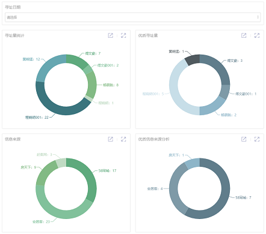Expand 信息来源 chart to fullscreen

tap(123, 139)
